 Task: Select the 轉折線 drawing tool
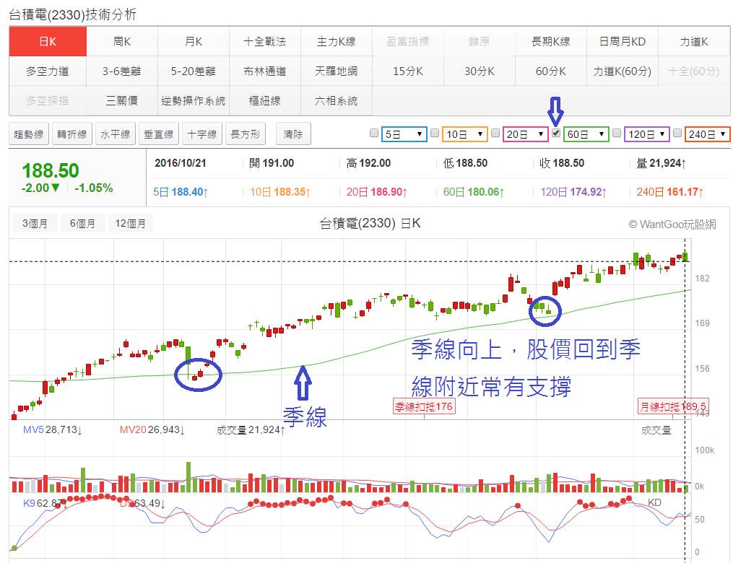pyautogui.click(x=71, y=134)
